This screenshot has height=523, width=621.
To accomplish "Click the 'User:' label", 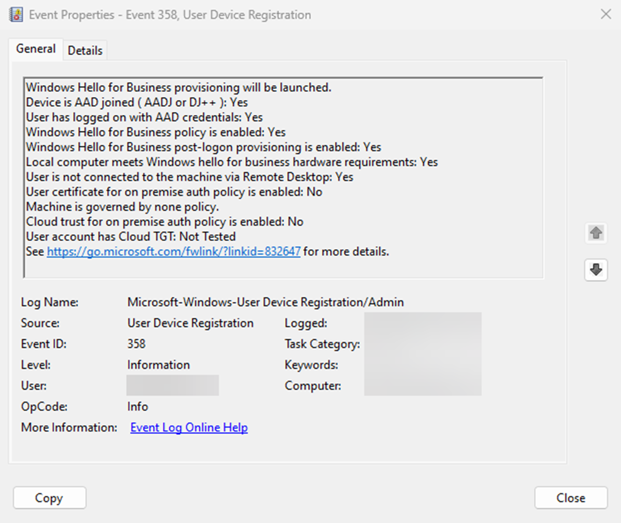I will click(x=34, y=386).
